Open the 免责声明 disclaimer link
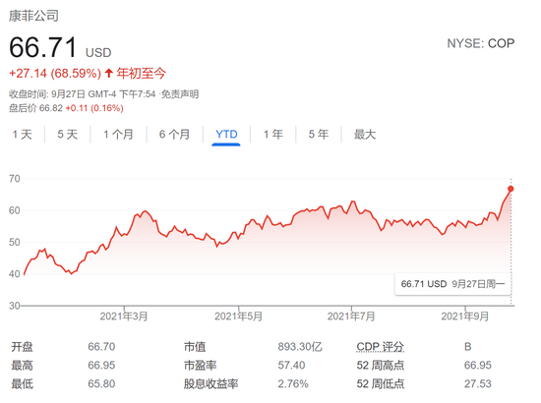 coord(180,94)
